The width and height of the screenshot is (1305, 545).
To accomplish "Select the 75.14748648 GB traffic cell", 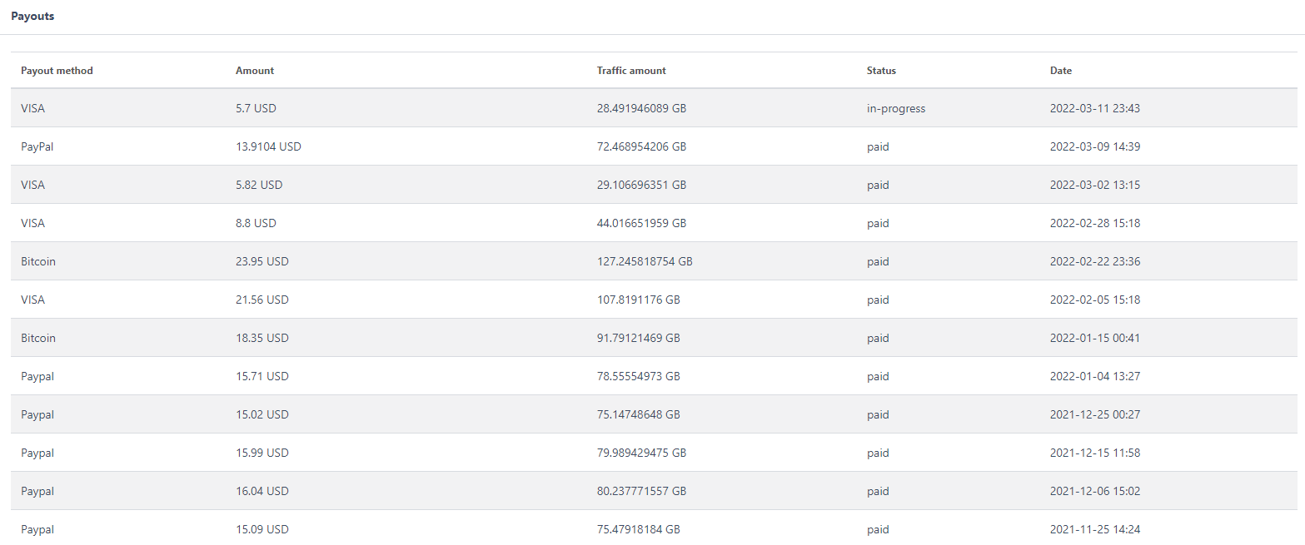I will point(639,414).
